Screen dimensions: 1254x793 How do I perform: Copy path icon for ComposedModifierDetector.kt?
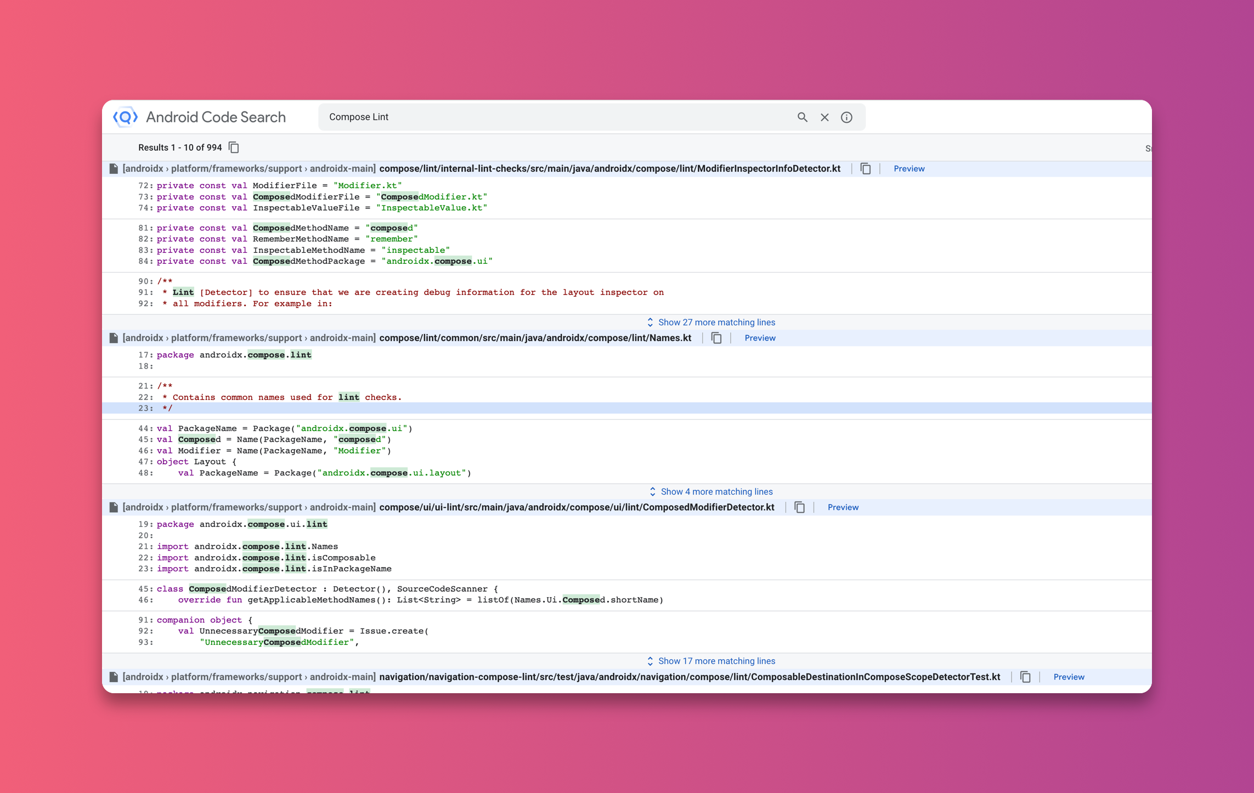[x=800, y=508]
